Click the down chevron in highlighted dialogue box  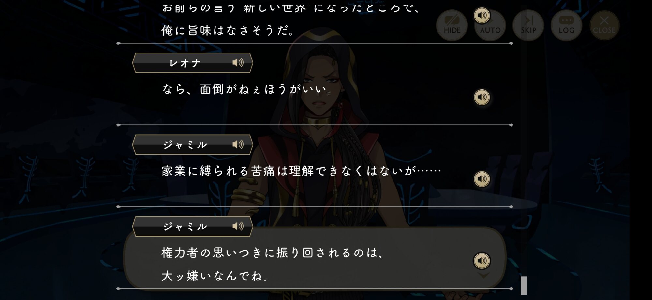484,276
